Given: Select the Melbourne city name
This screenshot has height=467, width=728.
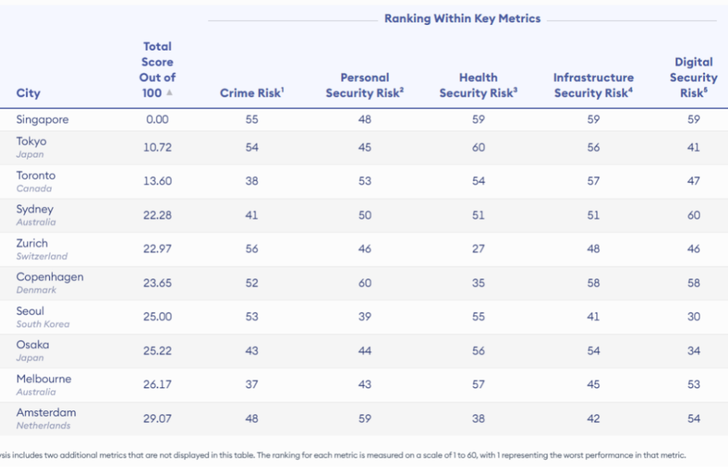Looking at the screenshot, I should pos(44,379).
